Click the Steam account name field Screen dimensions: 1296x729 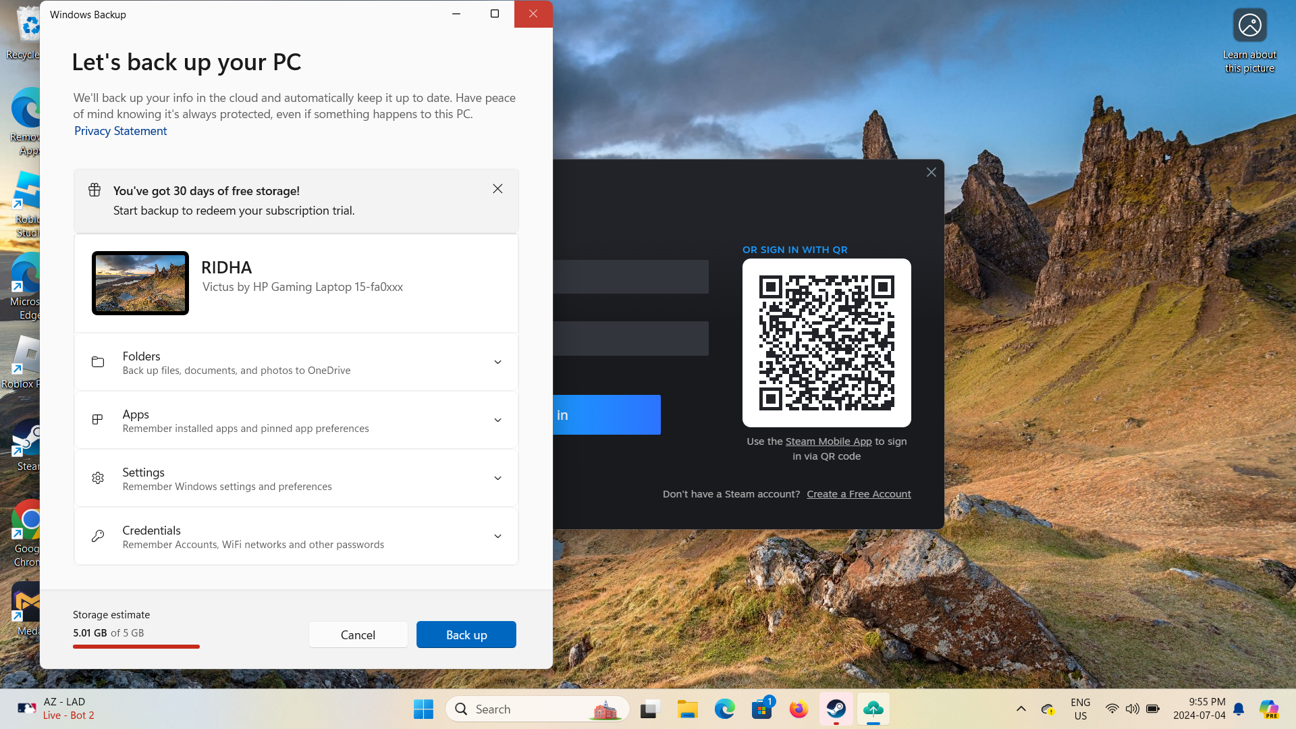[631, 277]
